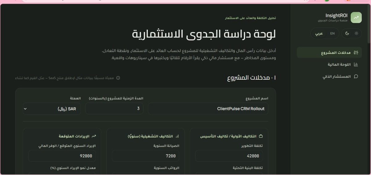
Task: Click the ٠١ مدخلات المشروع section heading
Action: [251, 78]
